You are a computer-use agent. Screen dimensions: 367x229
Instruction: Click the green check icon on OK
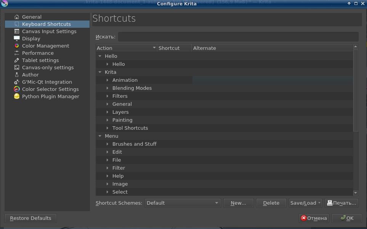343,218
